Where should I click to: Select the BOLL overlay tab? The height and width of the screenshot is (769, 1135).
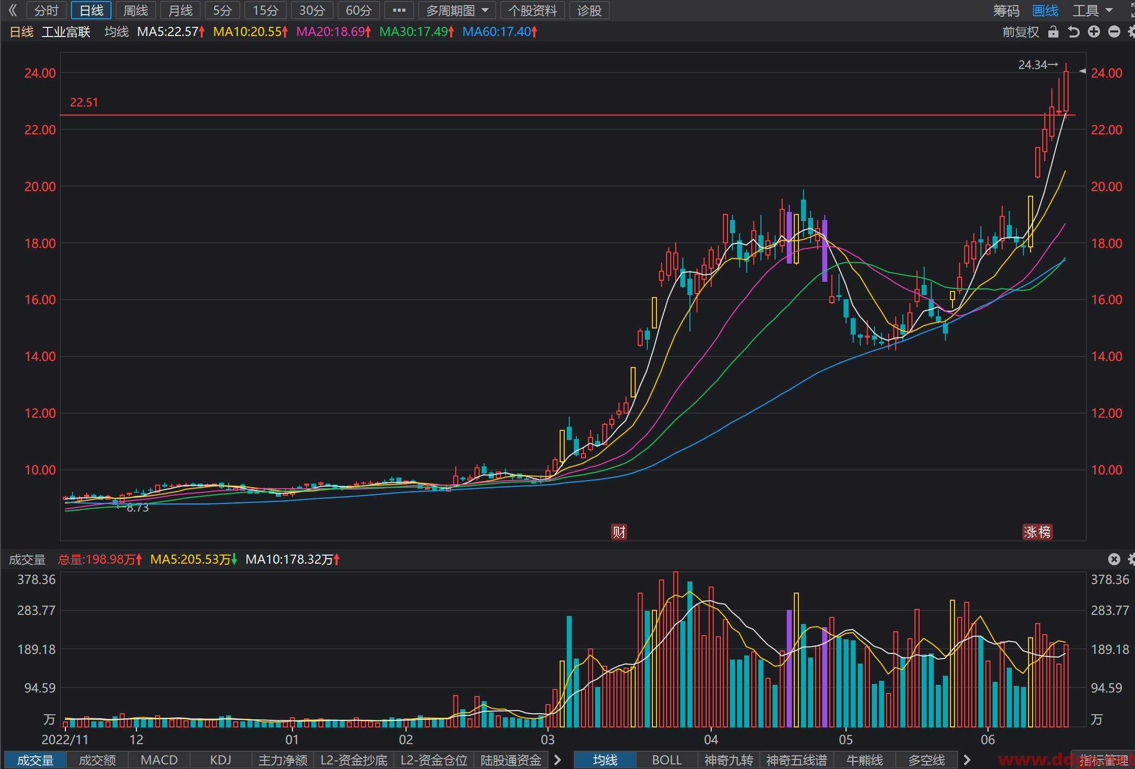pyautogui.click(x=667, y=760)
